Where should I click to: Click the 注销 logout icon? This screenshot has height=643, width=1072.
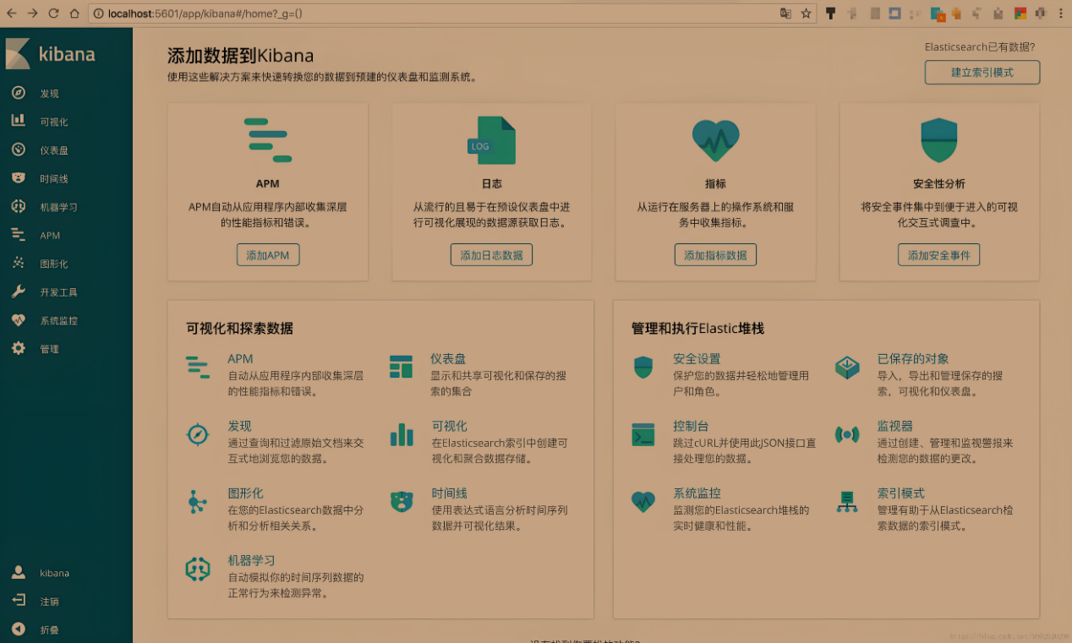click(x=18, y=601)
